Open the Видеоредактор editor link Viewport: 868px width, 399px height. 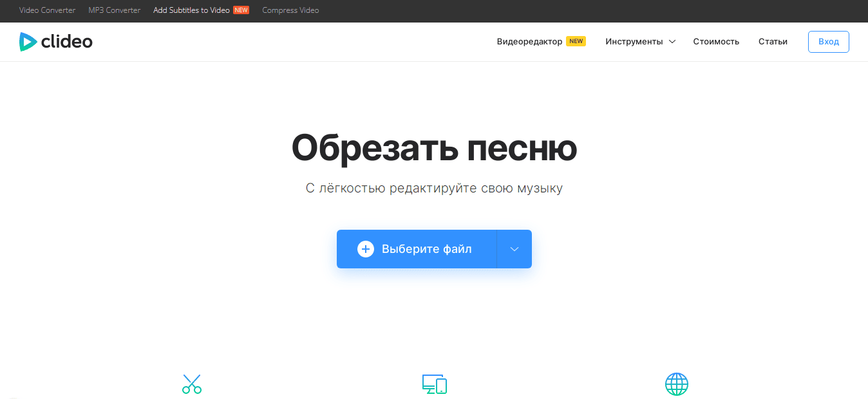[529, 41]
